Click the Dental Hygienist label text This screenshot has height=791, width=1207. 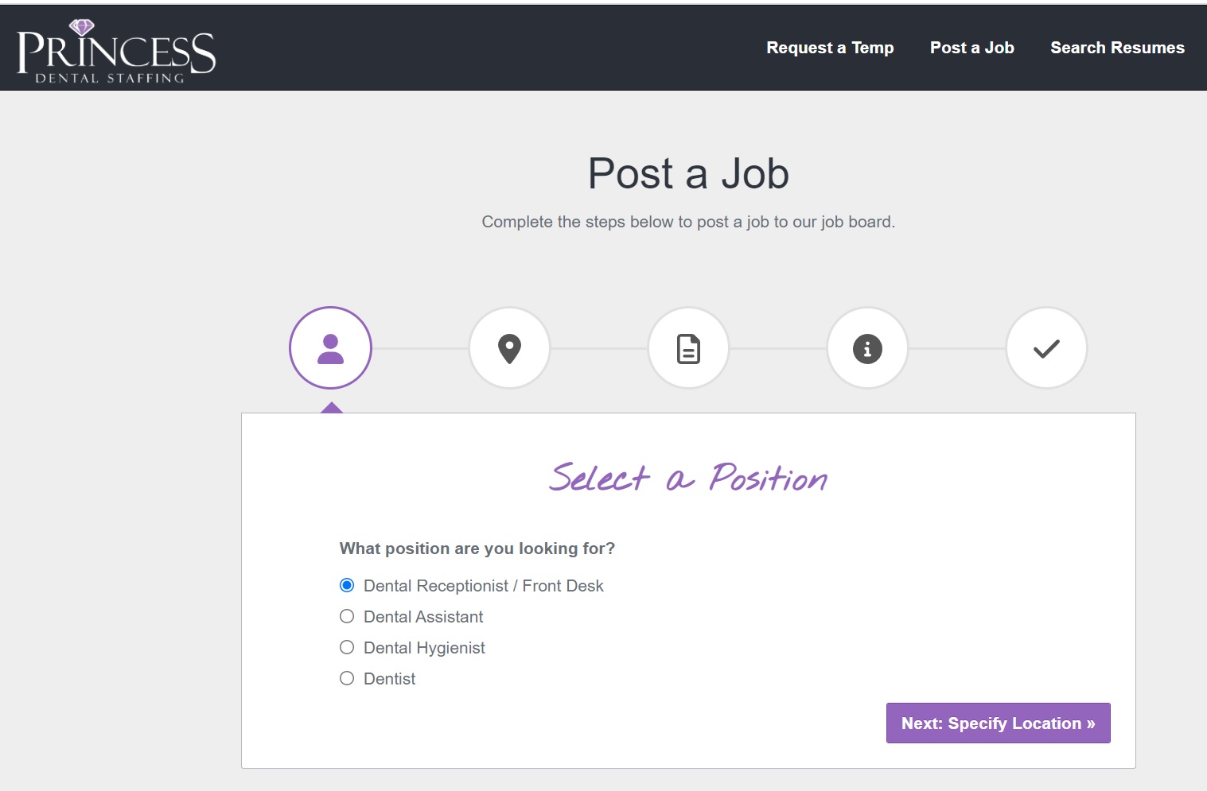[424, 648]
